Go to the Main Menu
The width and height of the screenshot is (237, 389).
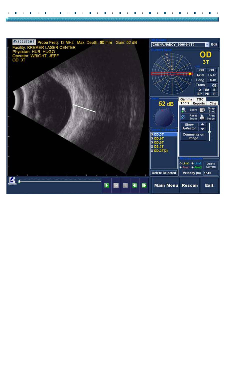(x=166, y=186)
